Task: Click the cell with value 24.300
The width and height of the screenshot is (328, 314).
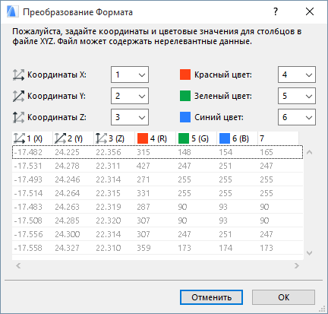Action: 68,234
